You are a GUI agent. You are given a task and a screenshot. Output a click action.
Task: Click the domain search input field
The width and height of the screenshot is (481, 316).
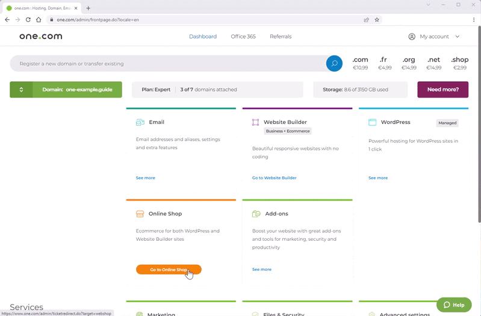(x=168, y=64)
